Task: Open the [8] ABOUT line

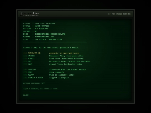Action: click(49, 75)
